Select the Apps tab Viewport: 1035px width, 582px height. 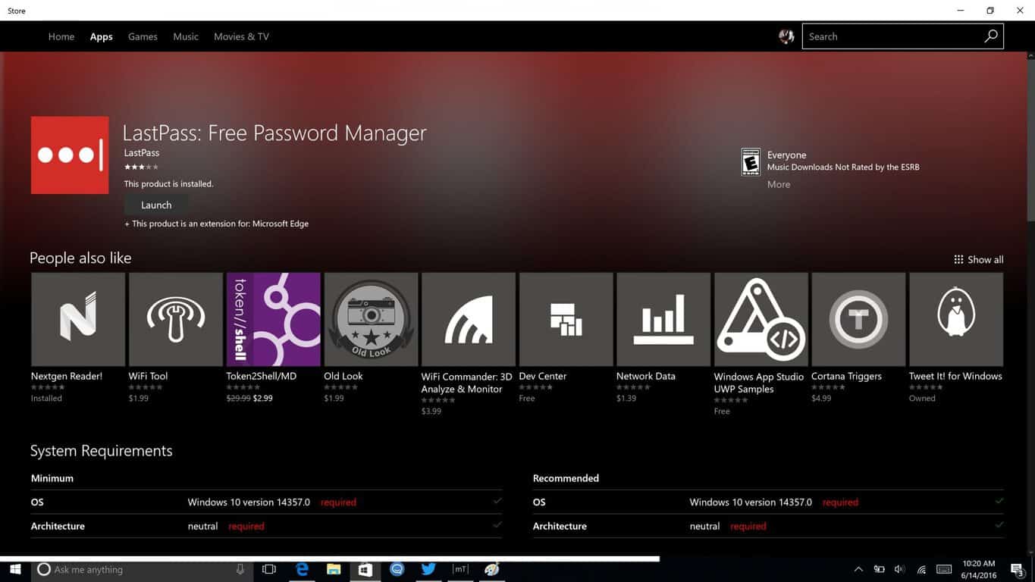(x=101, y=36)
